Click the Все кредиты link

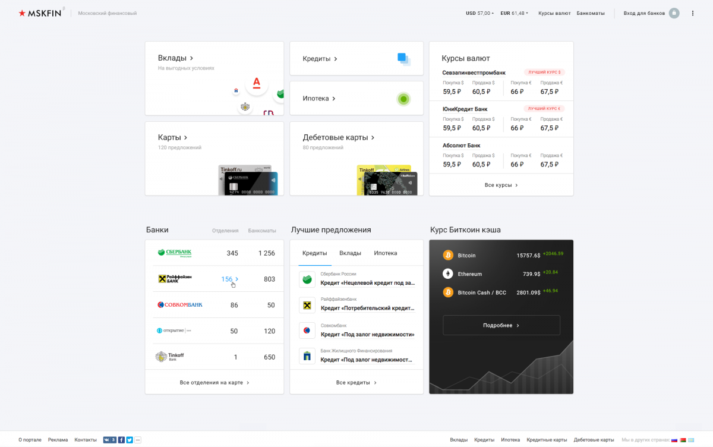[356, 382]
